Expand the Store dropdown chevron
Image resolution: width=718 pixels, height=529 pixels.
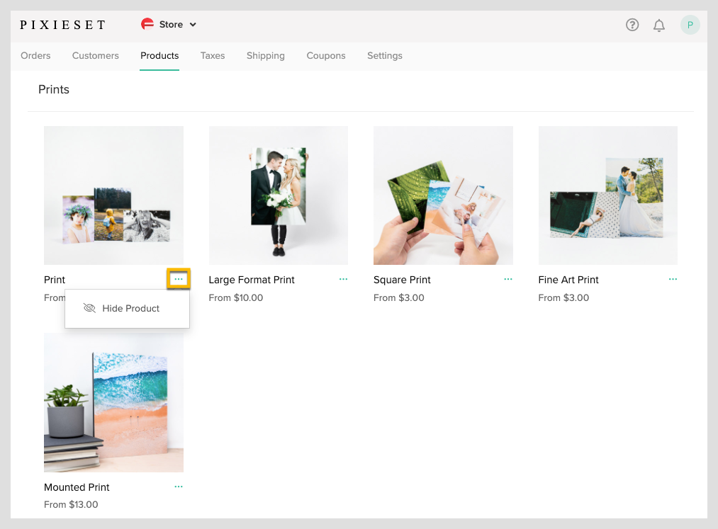pos(192,23)
